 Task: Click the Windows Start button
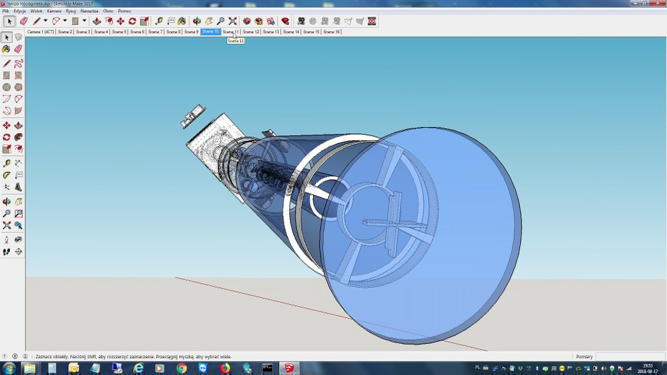point(9,369)
